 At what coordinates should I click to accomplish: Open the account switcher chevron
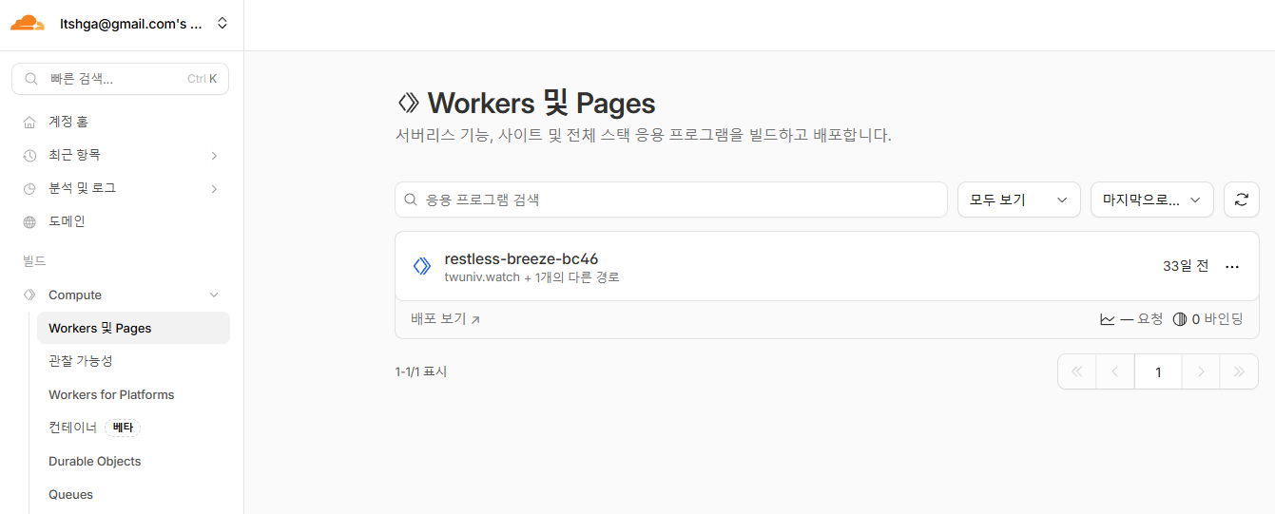click(222, 24)
